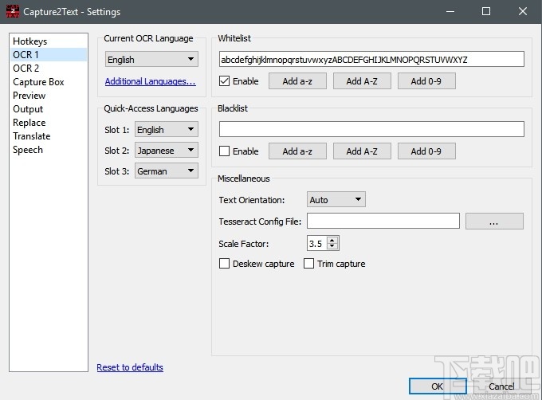Maximize the Settings window
Viewport: 542px width, 400px height.
[486, 11]
